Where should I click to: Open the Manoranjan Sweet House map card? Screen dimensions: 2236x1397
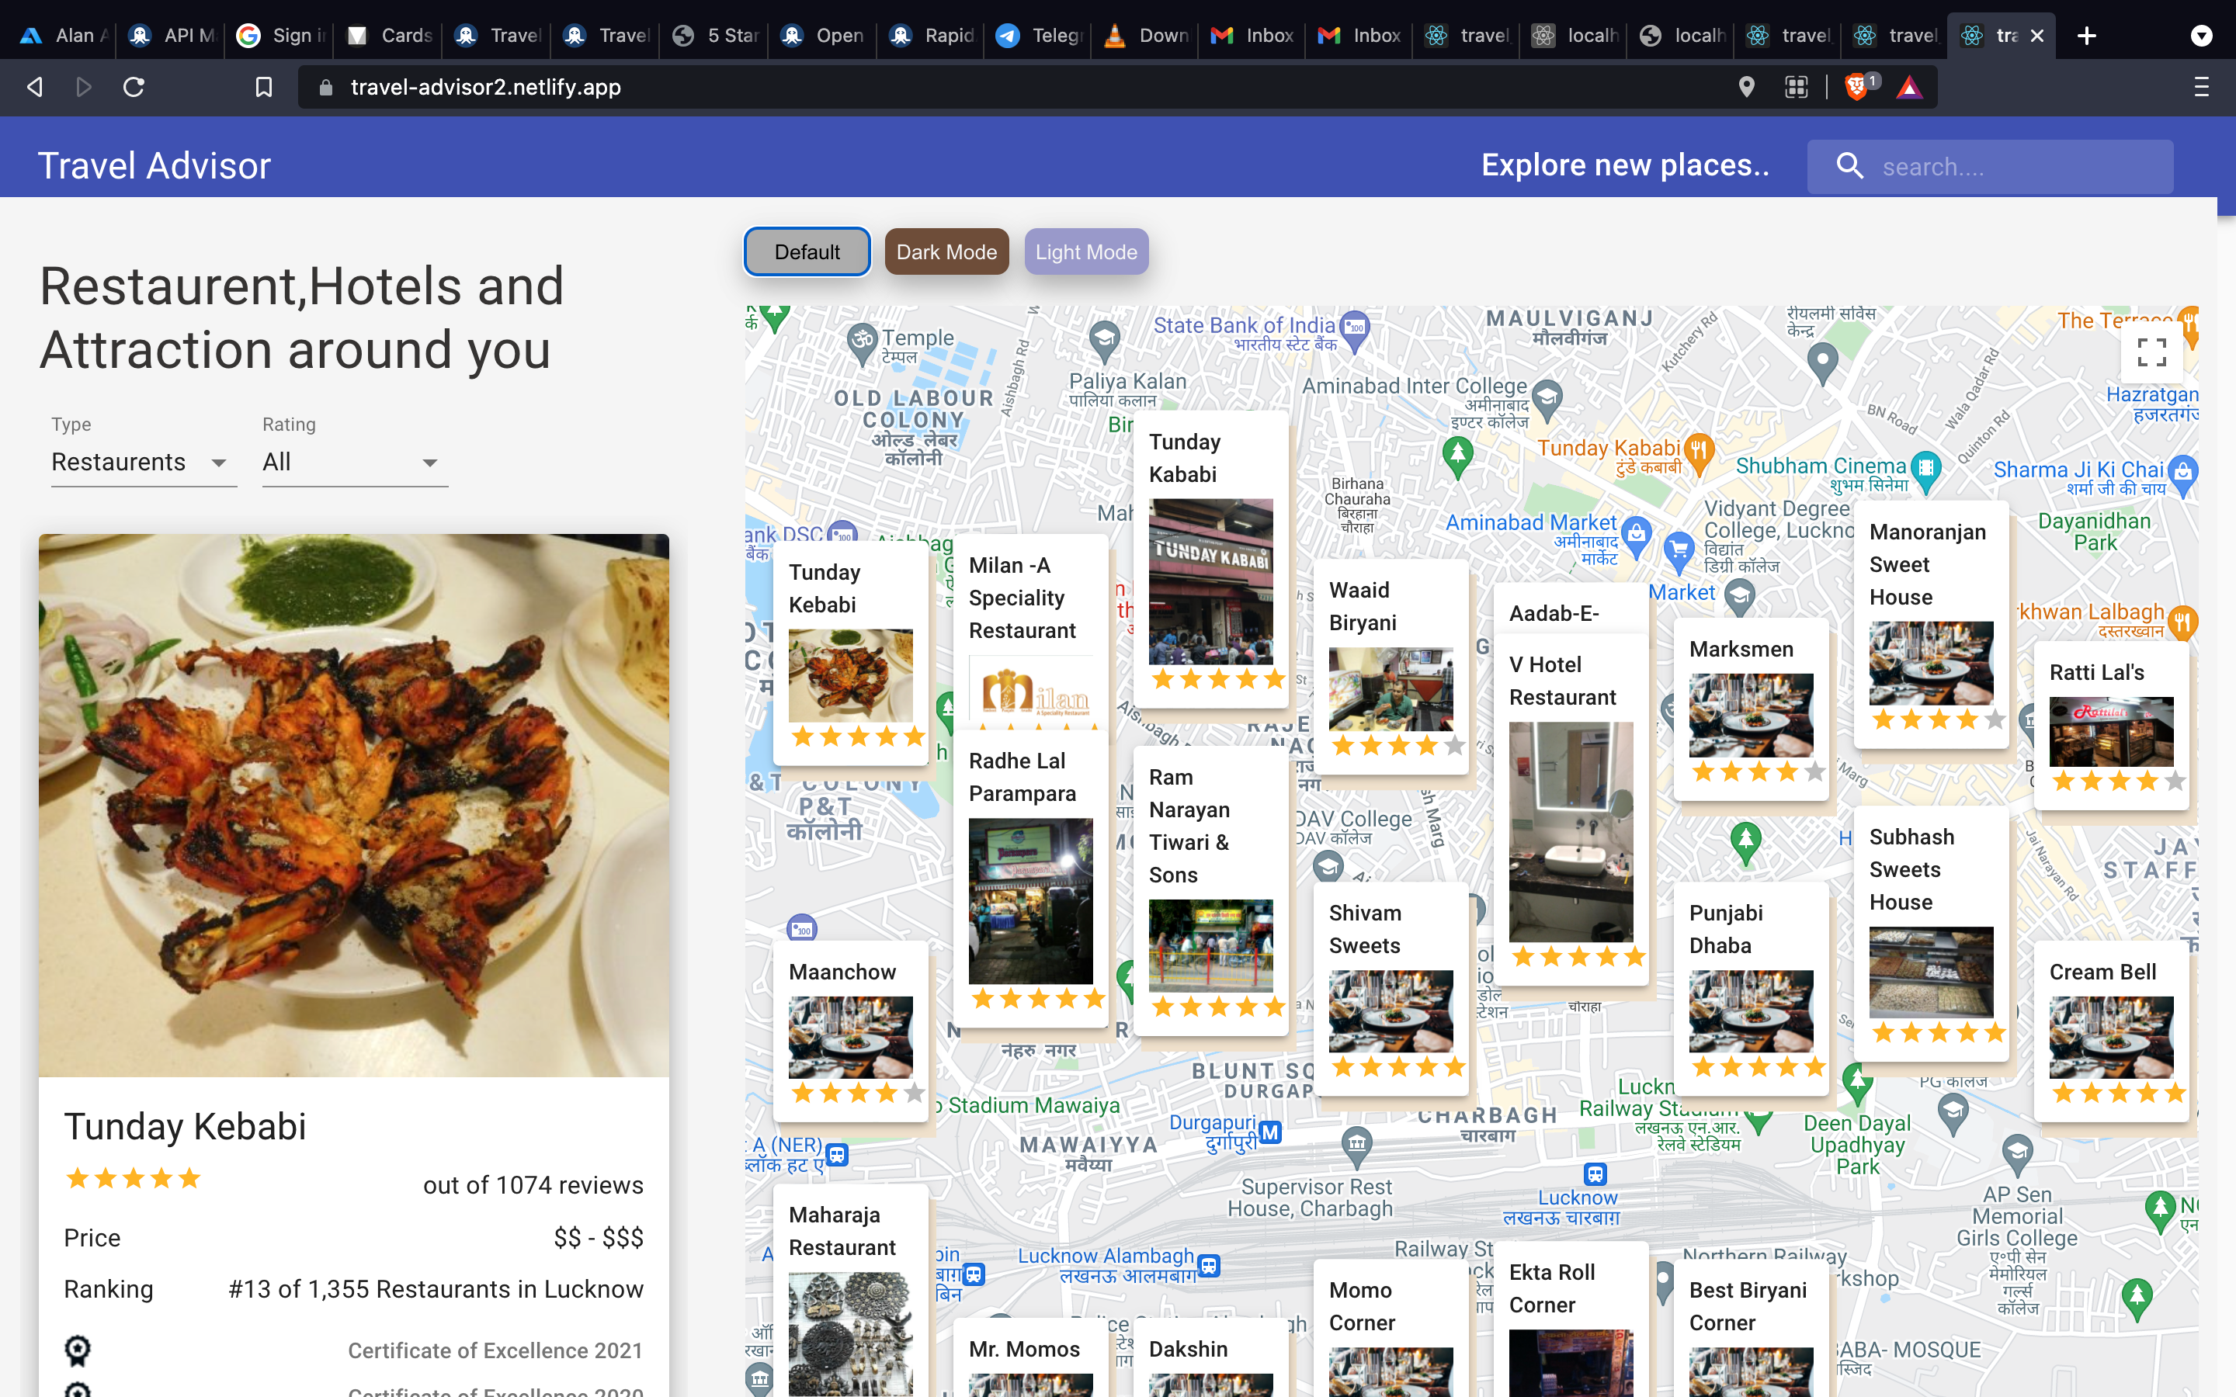(x=1931, y=625)
